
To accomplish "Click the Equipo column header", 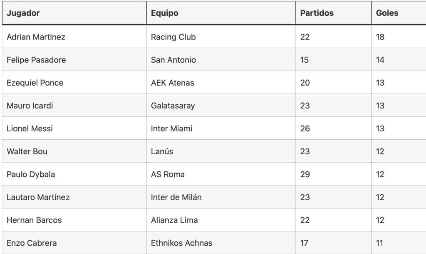I will [221, 13].
